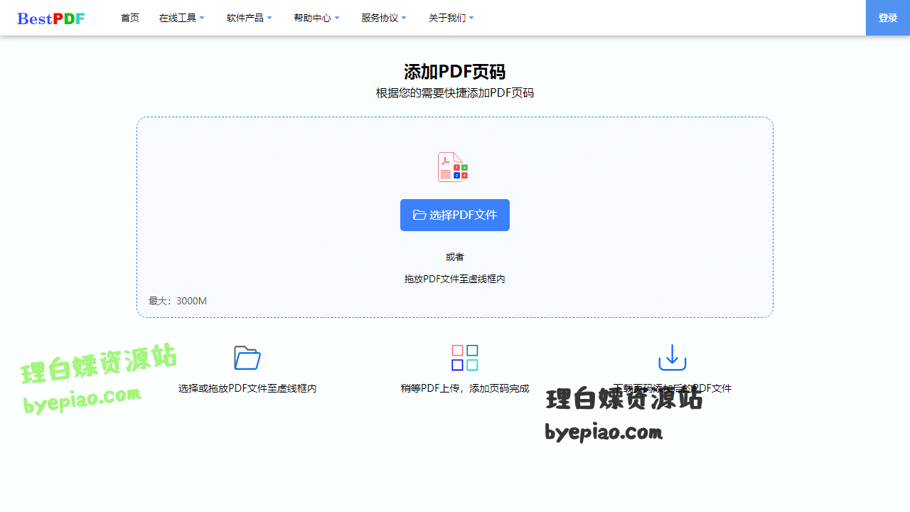Click the PDF page-number icon in the drop zone
This screenshot has height=512, width=910.
pyautogui.click(x=453, y=167)
